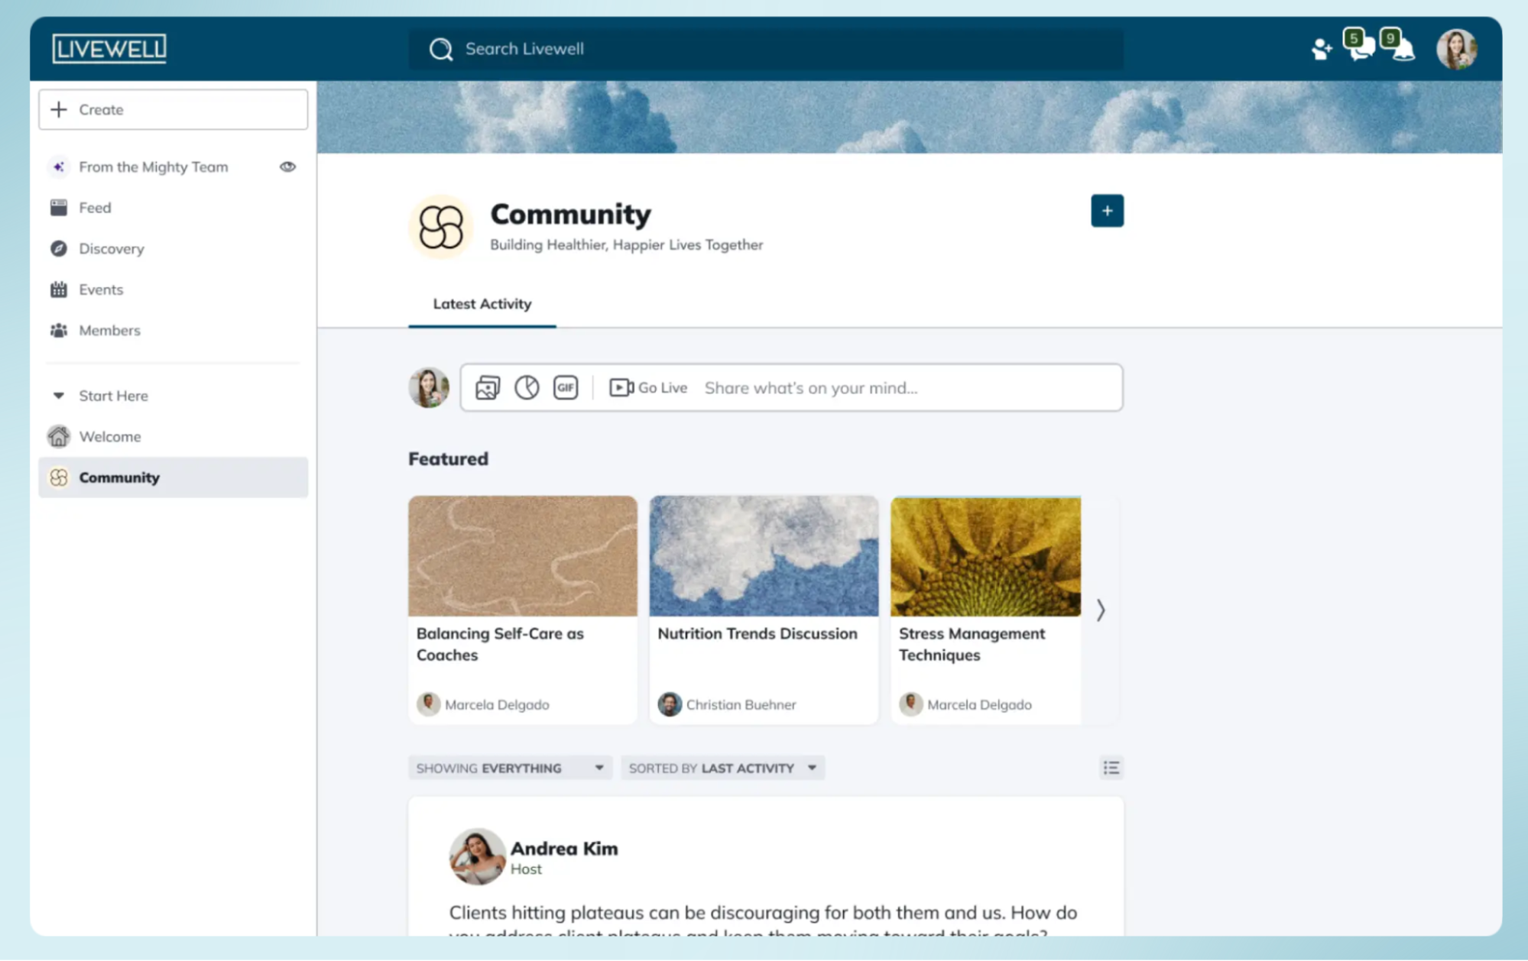Open the Discovery sidebar item
The height and width of the screenshot is (961, 1528).
[x=111, y=249]
